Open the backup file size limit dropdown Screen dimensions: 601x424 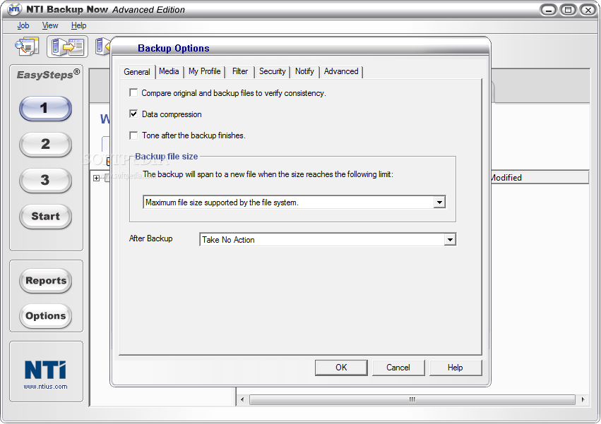[440, 202]
